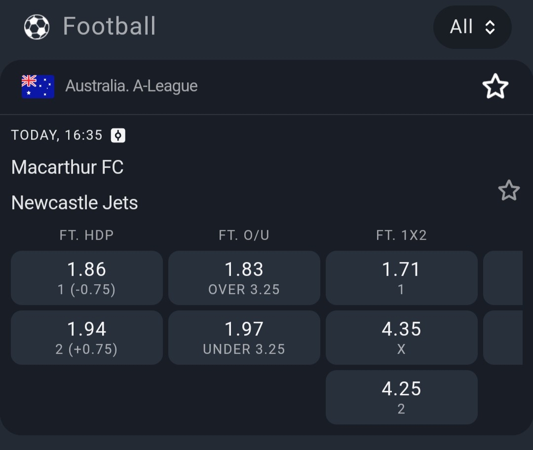Select handicap 2 (+0.75) at 1.94
533x450 pixels.
87,337
